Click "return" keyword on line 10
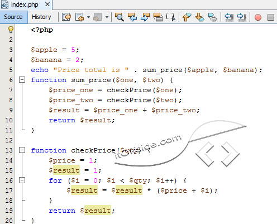The image size is (277, 224). [x=62, y=120]
